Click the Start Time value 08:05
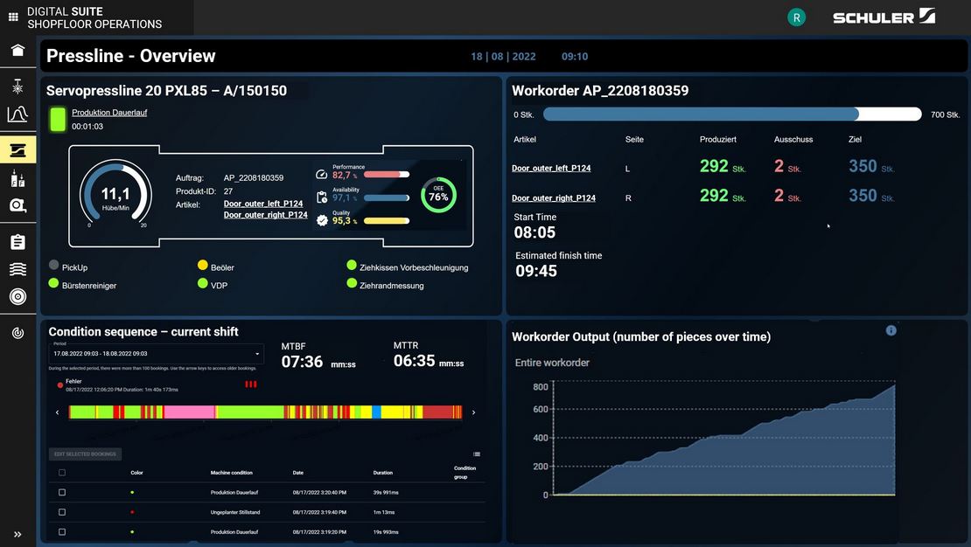The image size is (971, 547). (534, 232)
